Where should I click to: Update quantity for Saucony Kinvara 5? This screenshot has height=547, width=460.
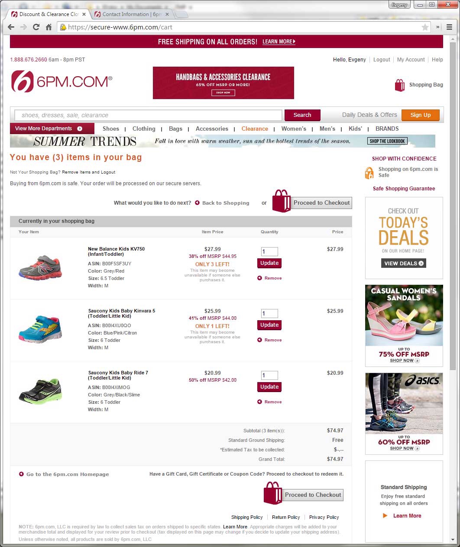pyautogui.click(x=269, y=325)
